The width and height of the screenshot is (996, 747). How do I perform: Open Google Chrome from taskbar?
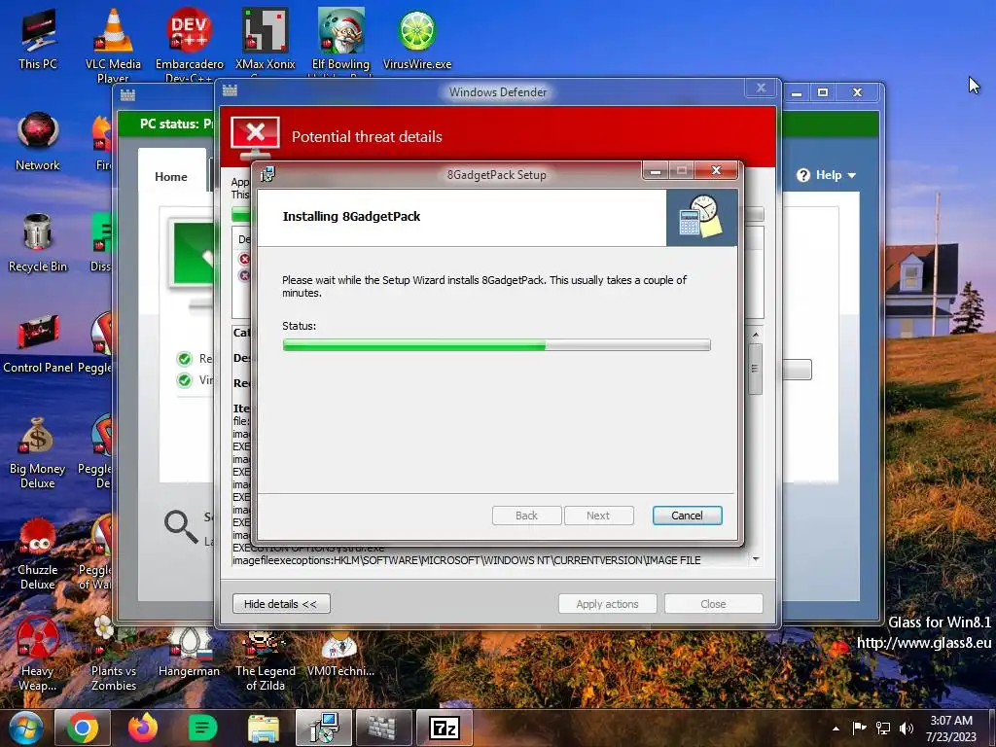83,728
